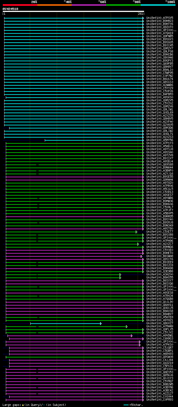
Task: Open hit UniRef100_Q9FLX5
Action: coord(160,329)
